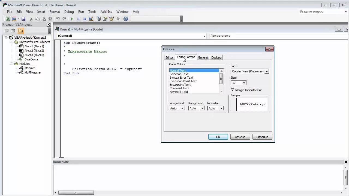Collapse the Microsoft Excel Objects folder
The height and width of the screenshot is (196, 349).
click(x=11, y=42)
